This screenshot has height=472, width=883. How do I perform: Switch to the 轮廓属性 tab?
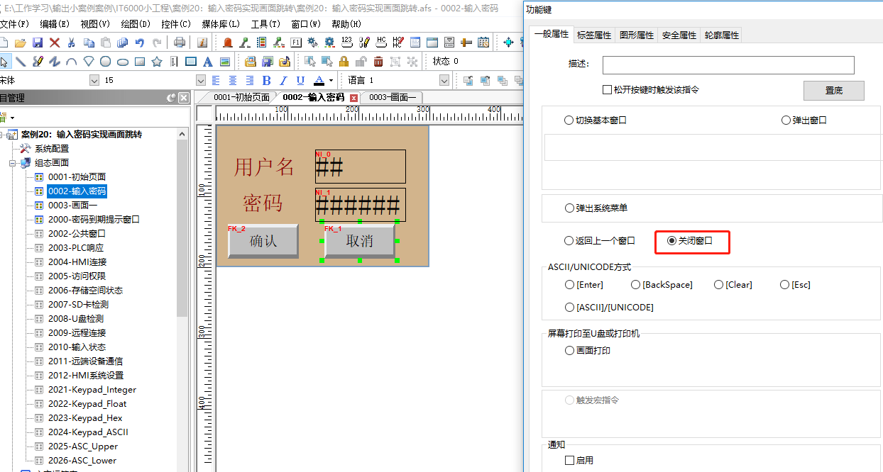(721, 35)
